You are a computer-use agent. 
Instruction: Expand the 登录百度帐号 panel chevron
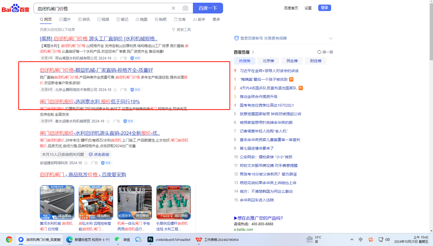pos(331,38)
